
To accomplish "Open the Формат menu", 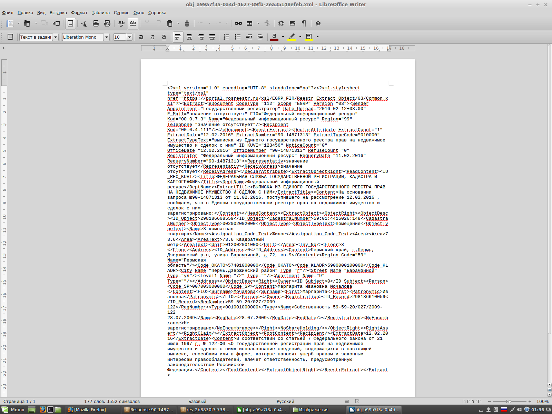I will coord(79,13).
